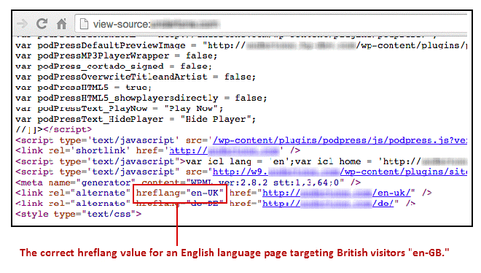Click the browser forward arrow
This screenshot has width=481, height=273.
tap(22, 24)
